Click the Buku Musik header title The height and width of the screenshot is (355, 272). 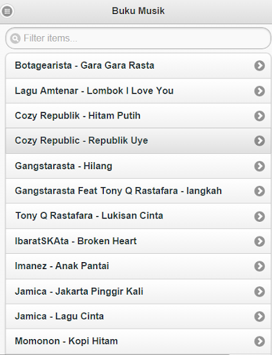click(x=138, y=11)
